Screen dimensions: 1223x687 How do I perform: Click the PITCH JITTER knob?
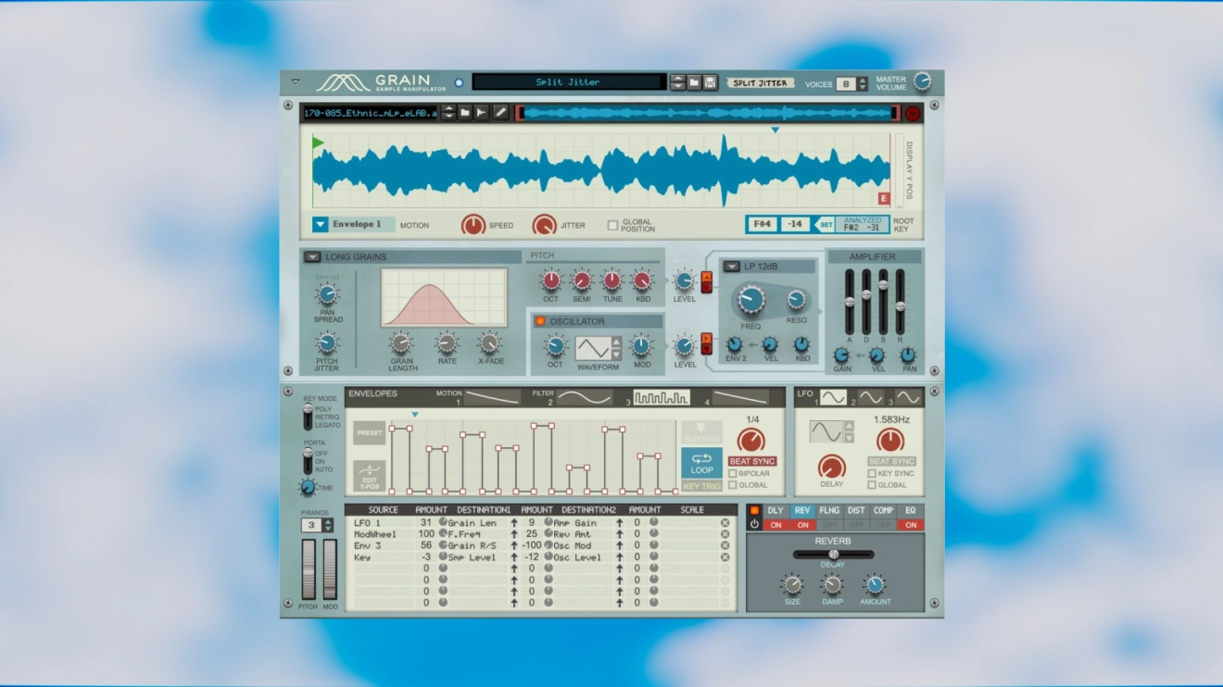327,343
